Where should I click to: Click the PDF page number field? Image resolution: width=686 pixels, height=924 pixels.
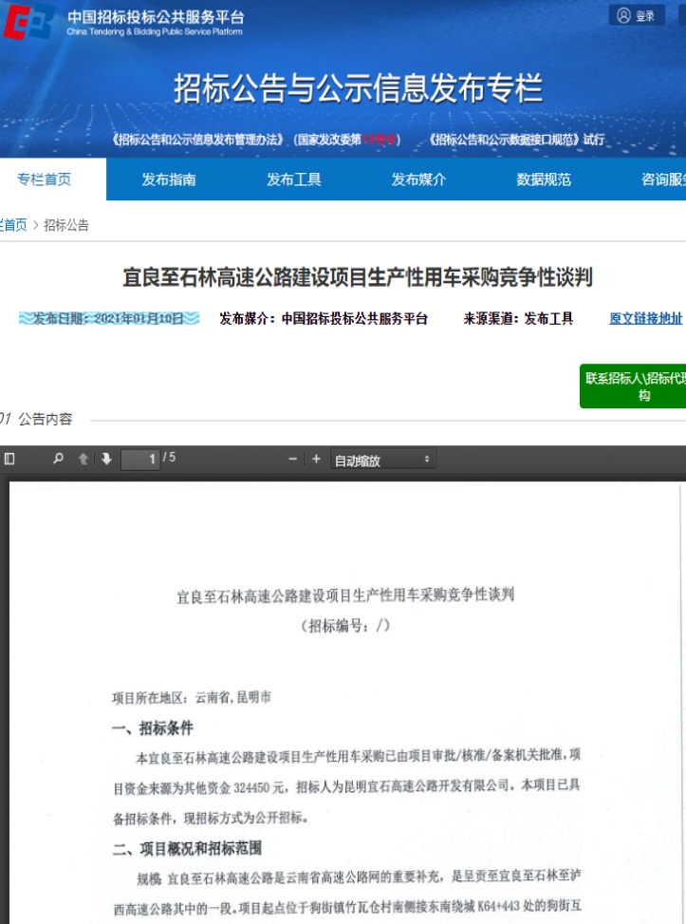[140, 460]
